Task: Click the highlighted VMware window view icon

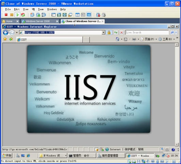Action: (x=89, y=15)
